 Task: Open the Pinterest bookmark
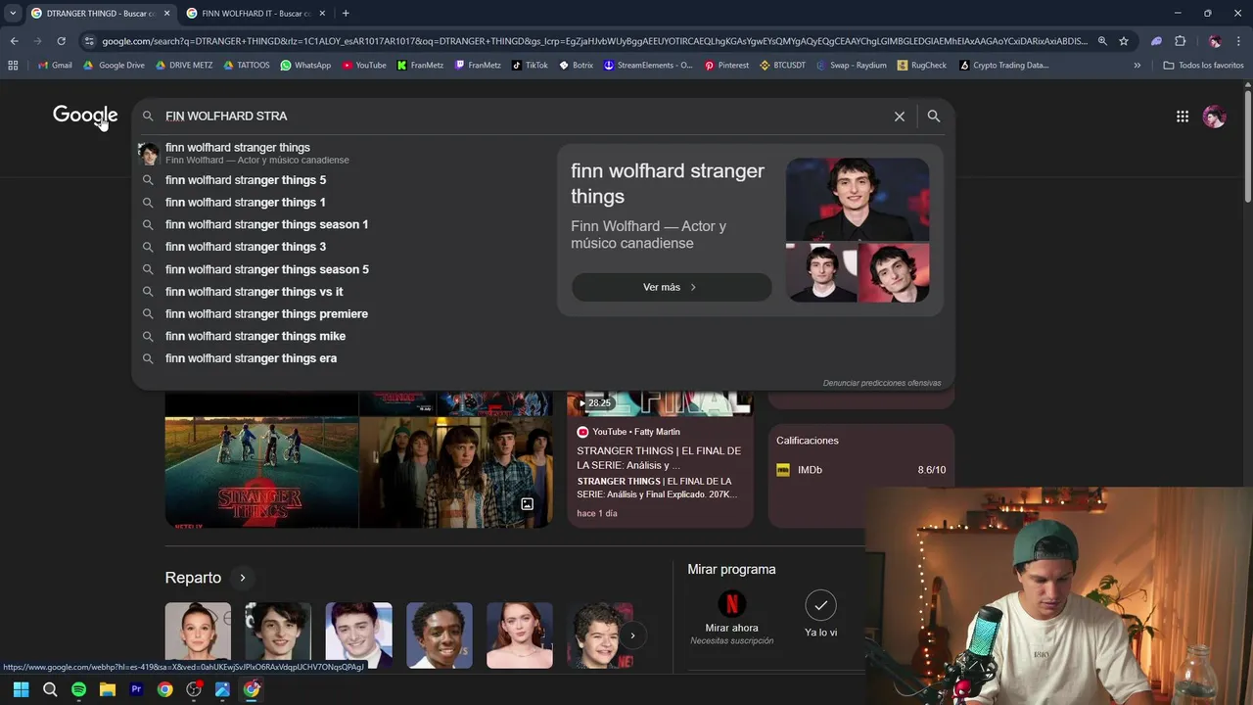click(x=726, y=66)
